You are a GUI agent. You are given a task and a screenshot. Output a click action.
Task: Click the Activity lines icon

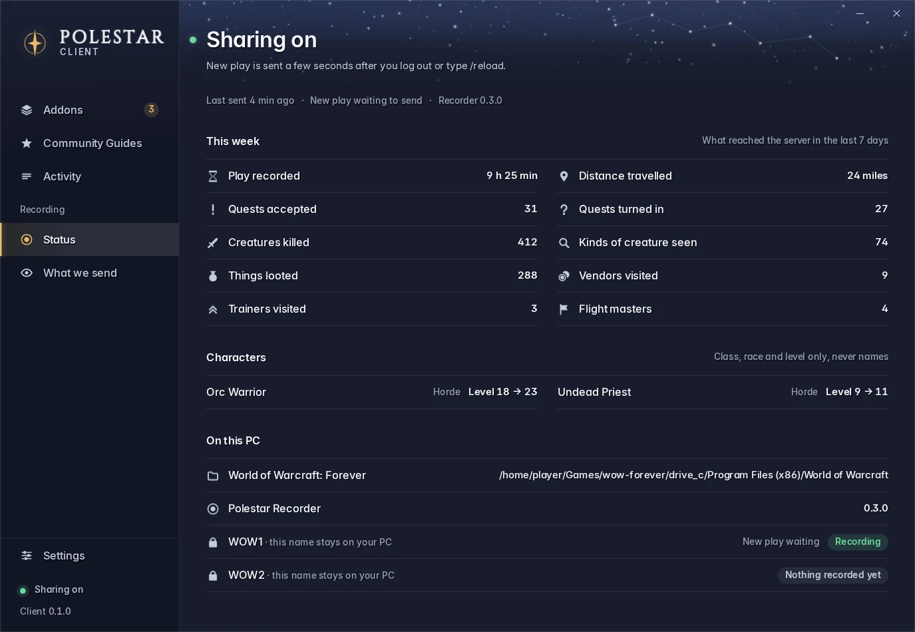[27, 176]
